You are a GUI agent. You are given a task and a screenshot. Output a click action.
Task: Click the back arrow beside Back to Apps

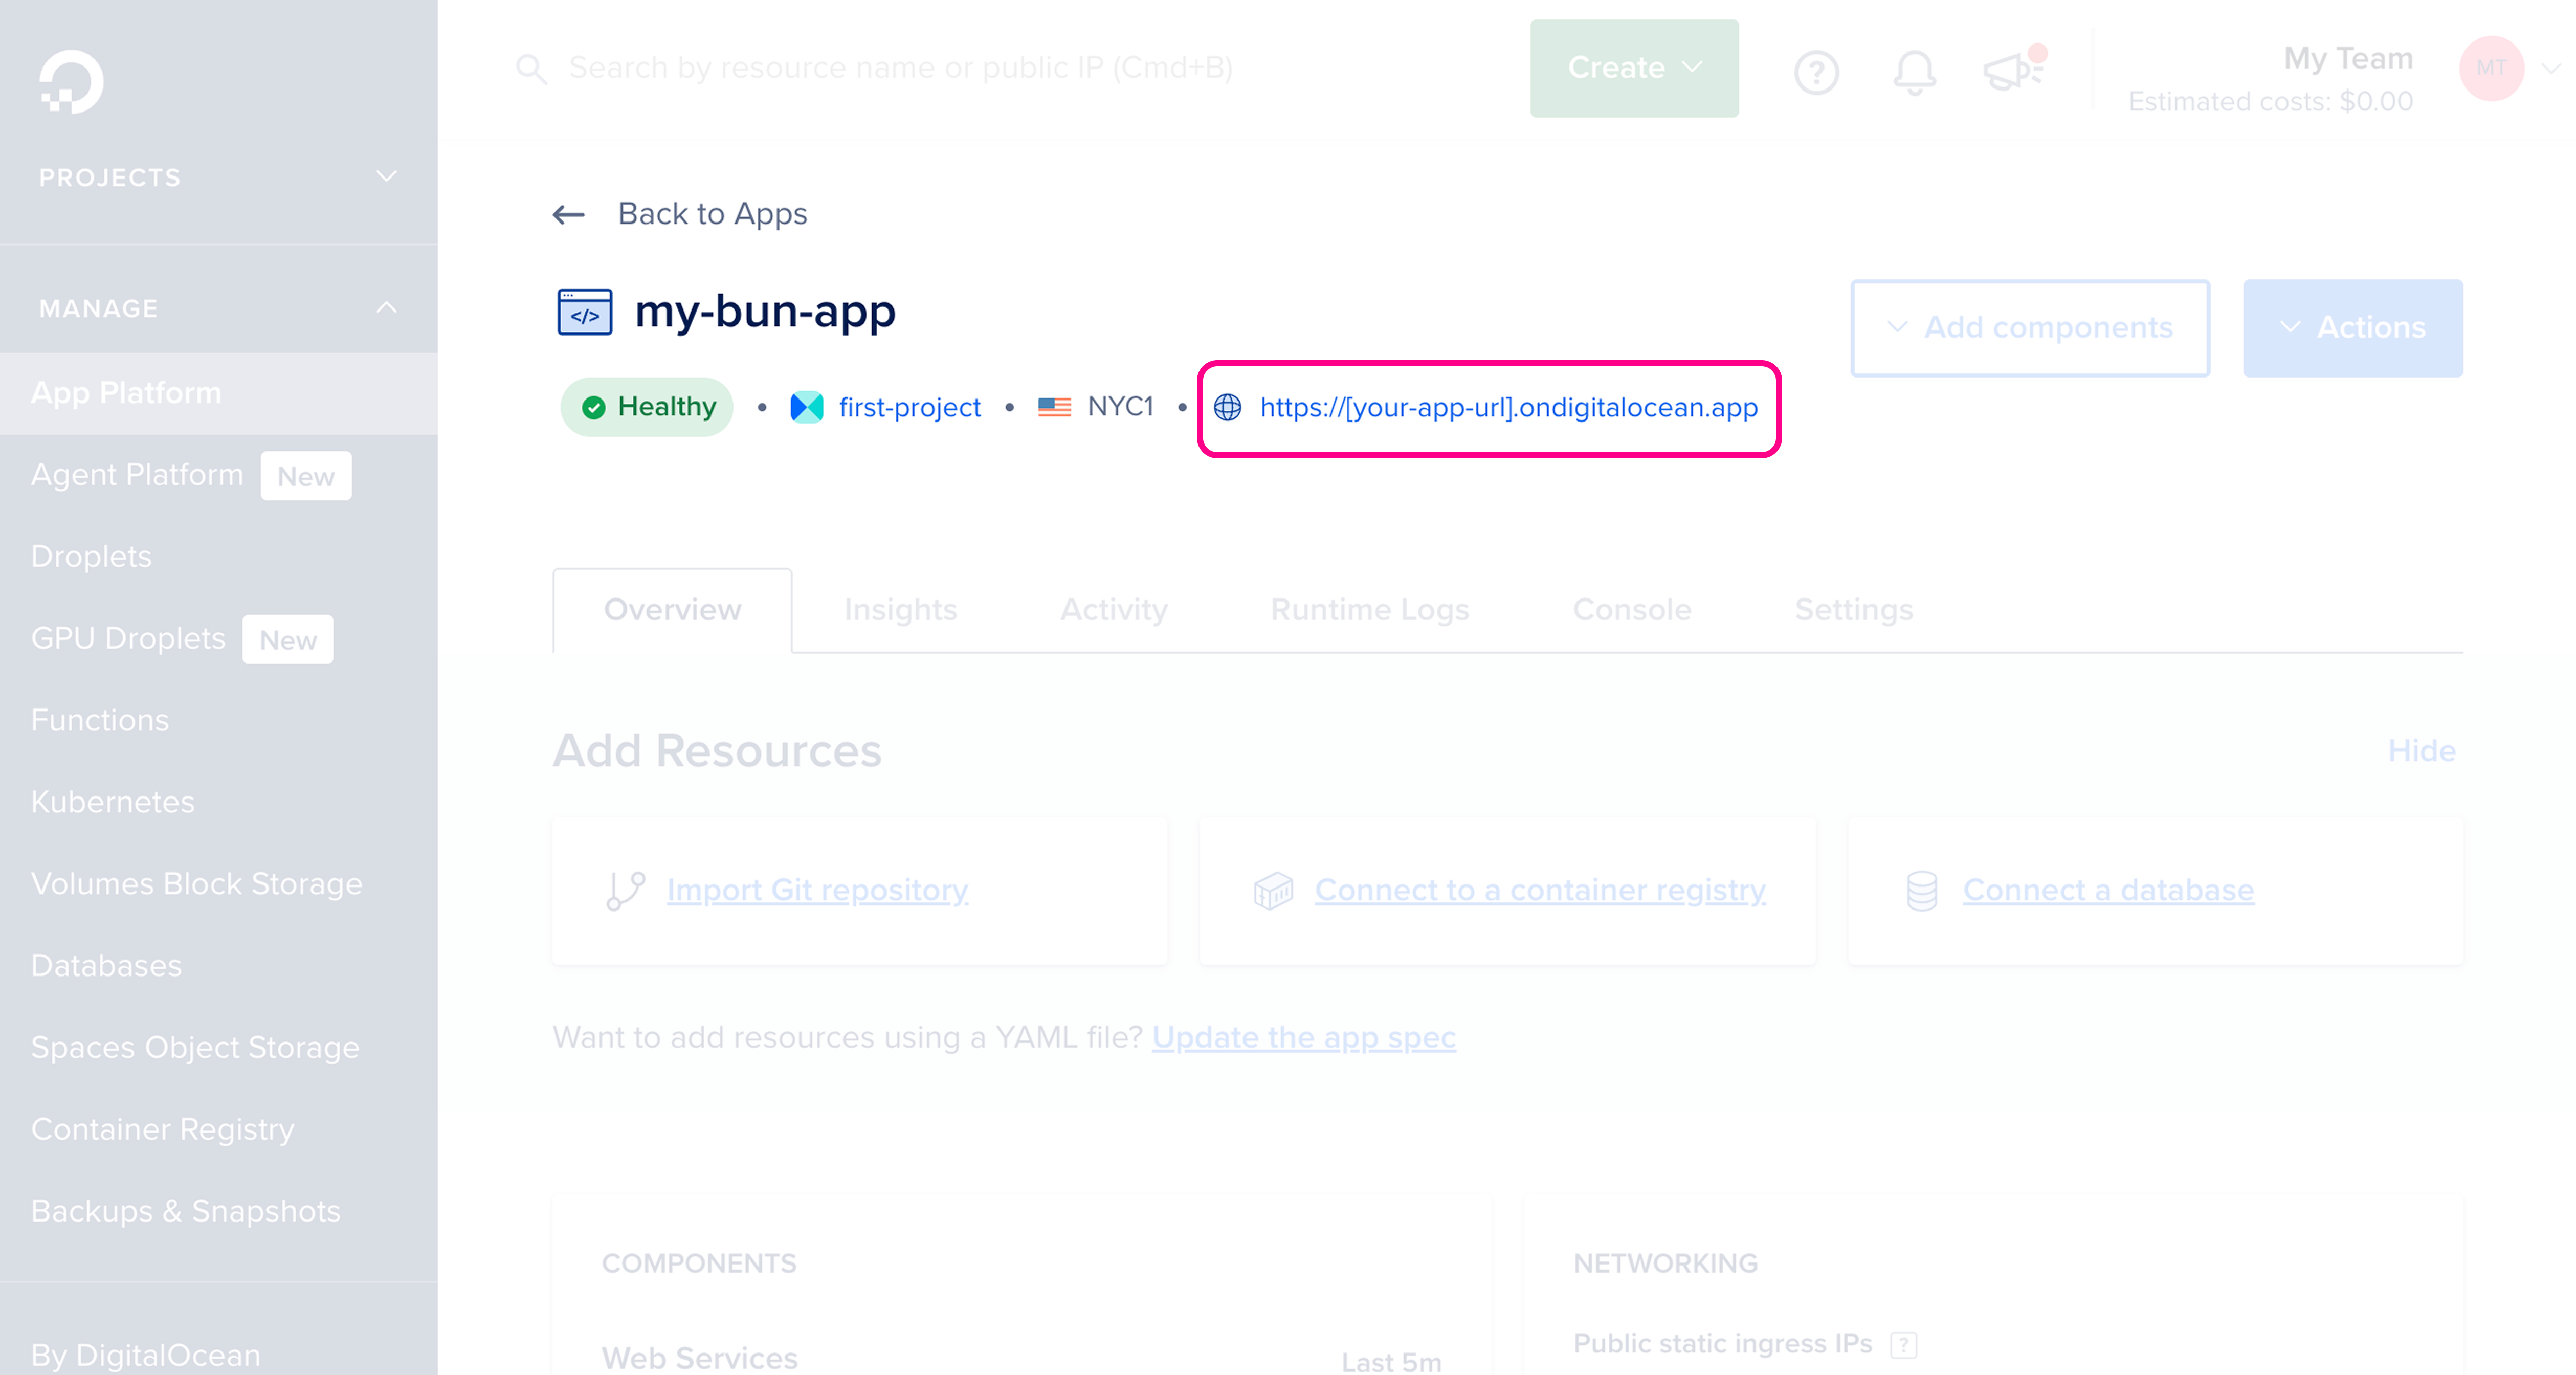pyautogui.click(x=568, y=214)
